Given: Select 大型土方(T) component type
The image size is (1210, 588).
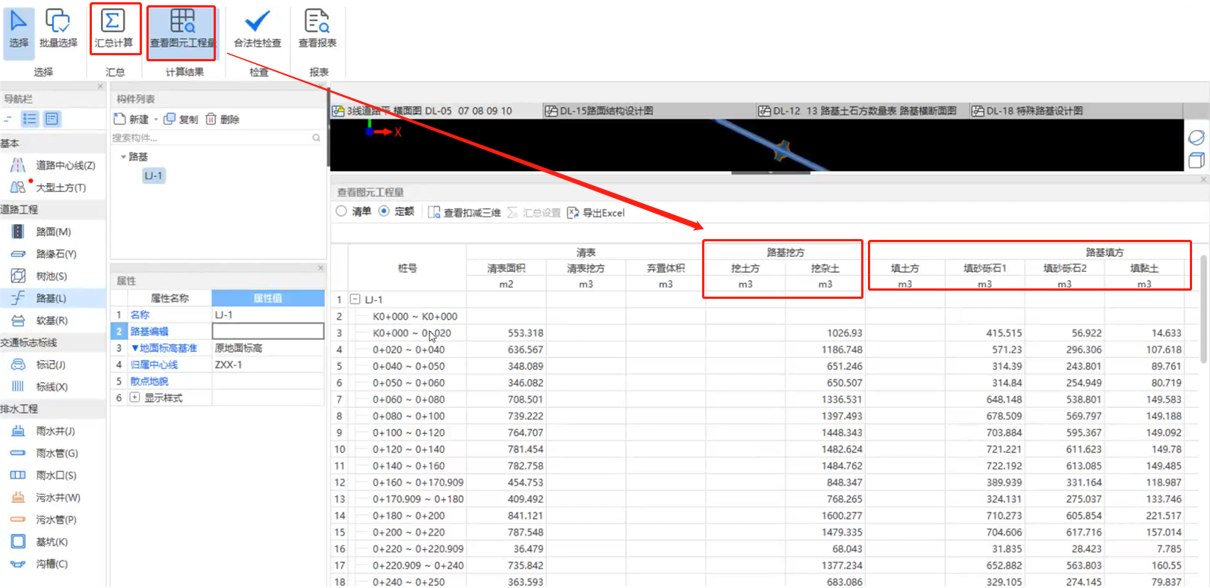Looking at the screenshot, I should 49,188.
